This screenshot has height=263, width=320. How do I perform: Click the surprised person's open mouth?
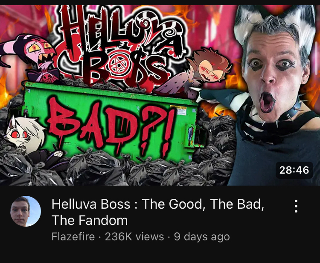(x=268, y=102)
